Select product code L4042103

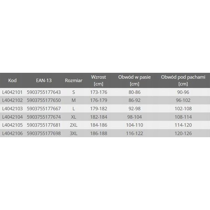[12, 108]
